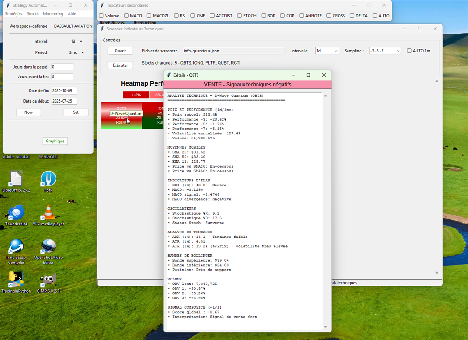Open VLC media player icon
Screen dimensions: 468x340
pyautogui.click(x=48, y=213)
